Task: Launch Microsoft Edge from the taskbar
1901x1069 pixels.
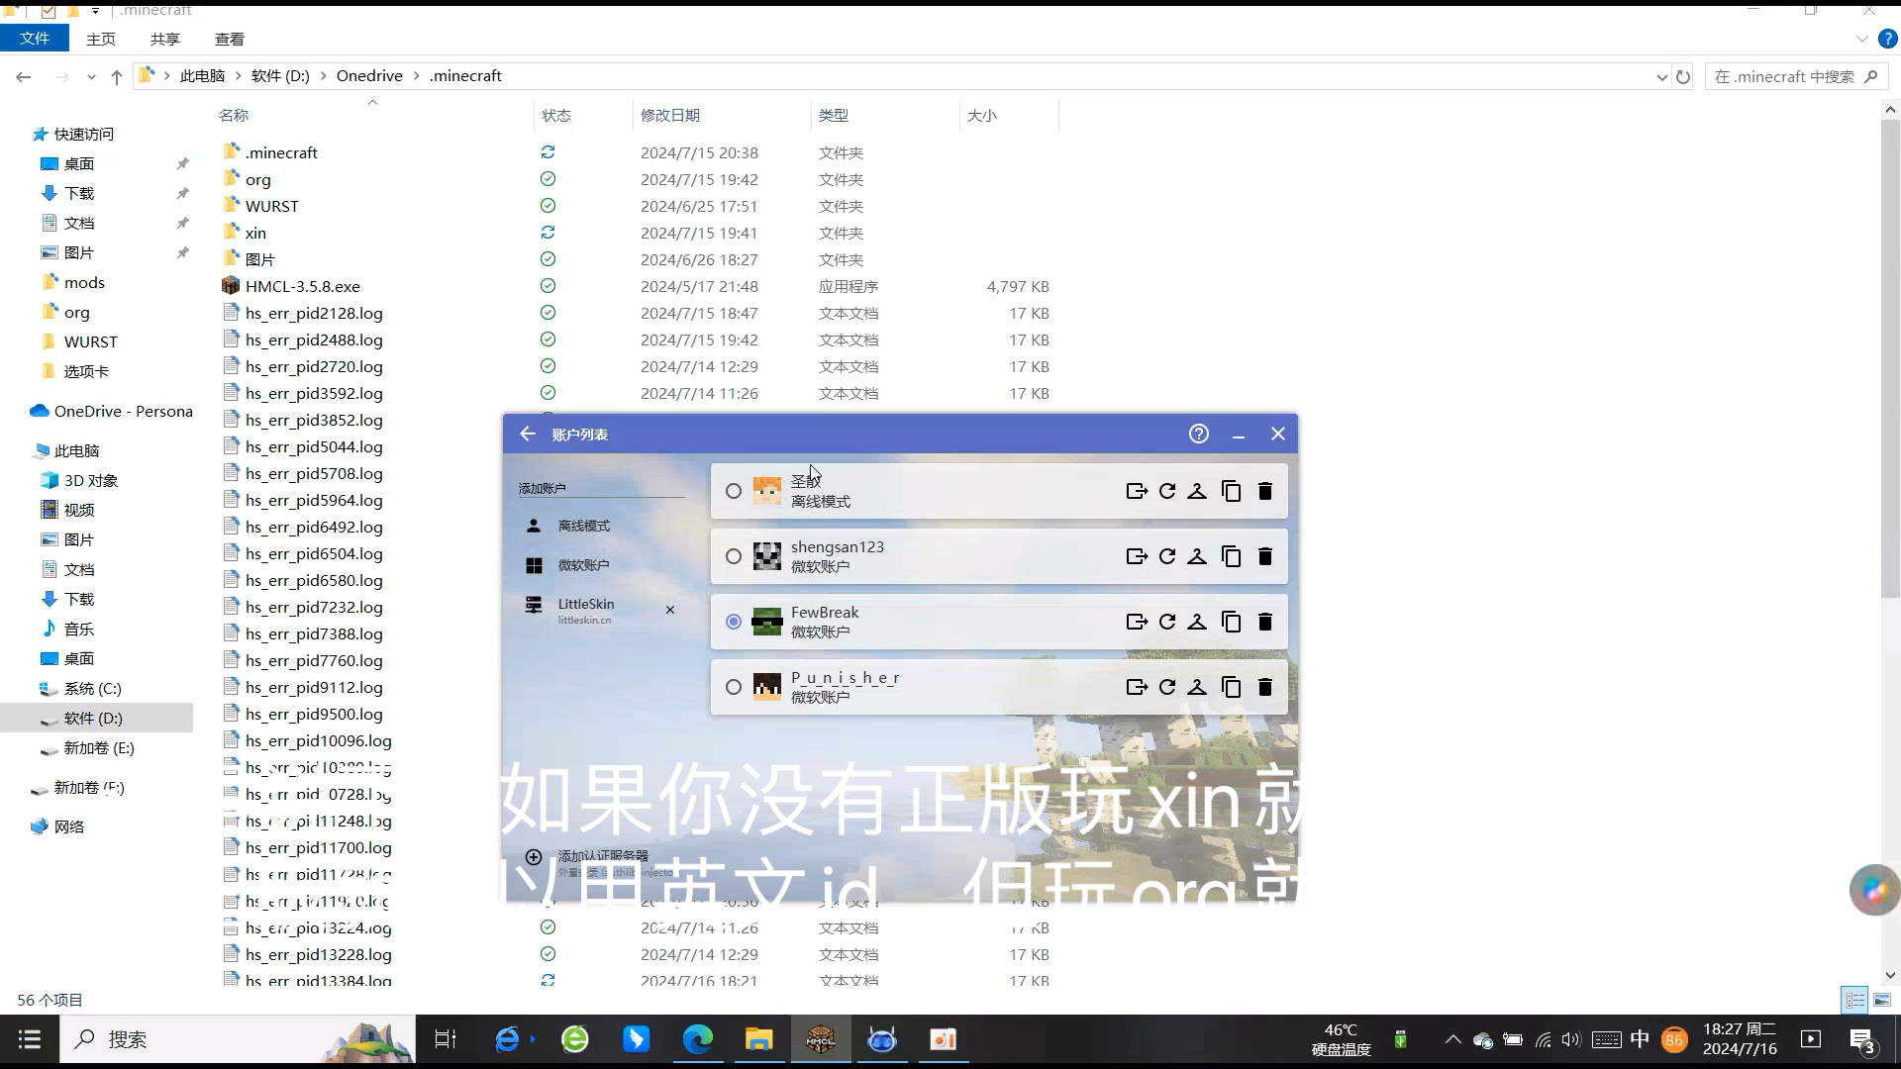Action: pyautogui.click(x=698, y=1039)
